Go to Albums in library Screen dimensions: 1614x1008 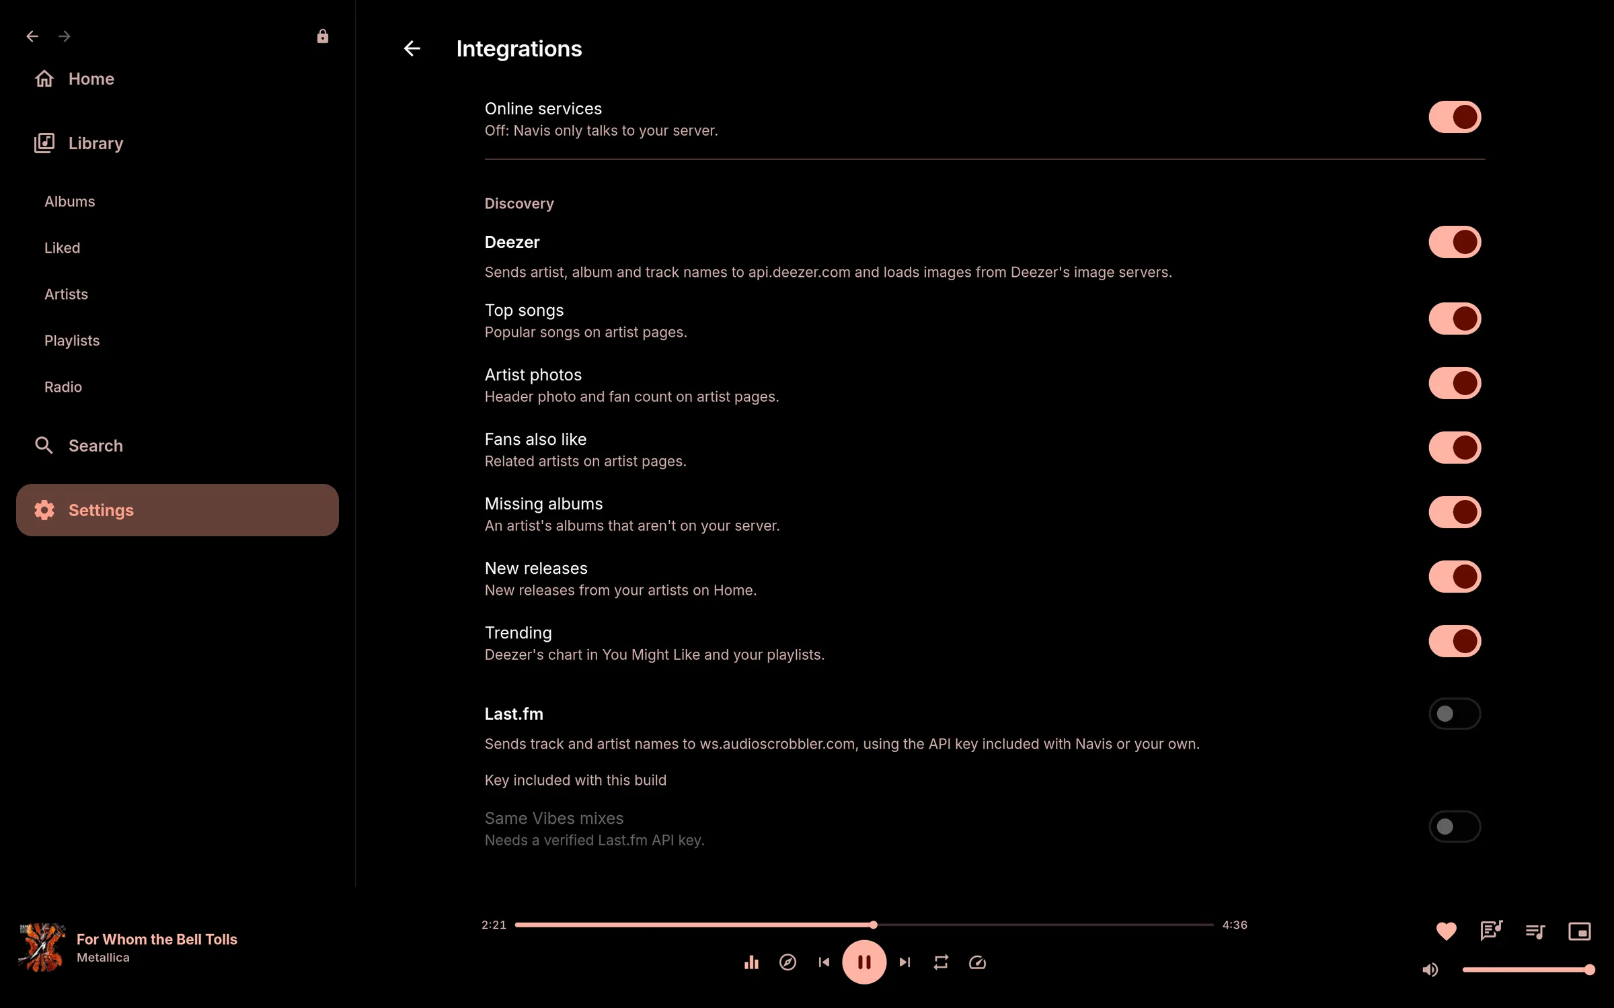click(x=70, y=202)
